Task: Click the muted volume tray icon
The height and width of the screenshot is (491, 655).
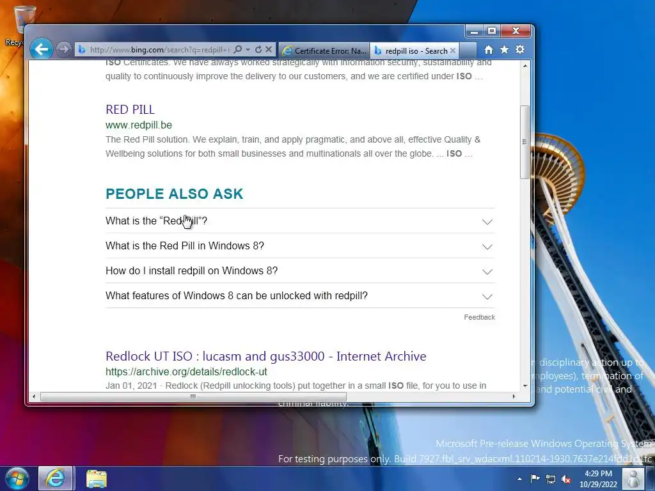Action: point(566,479)
